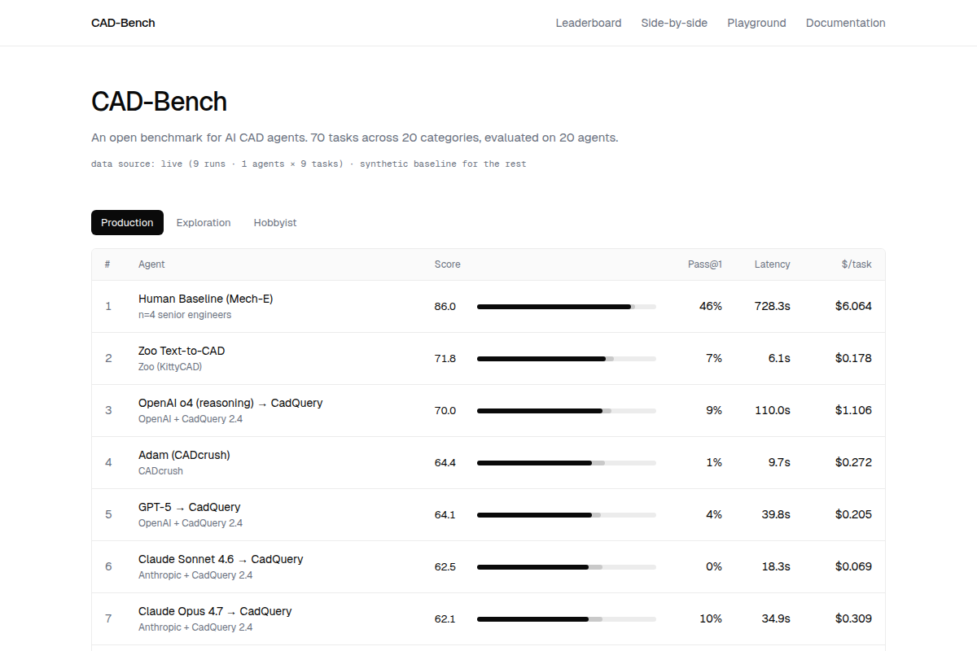Click score value 64.4
This screenshot has width=977, height=651.
[x=445, y=463]
